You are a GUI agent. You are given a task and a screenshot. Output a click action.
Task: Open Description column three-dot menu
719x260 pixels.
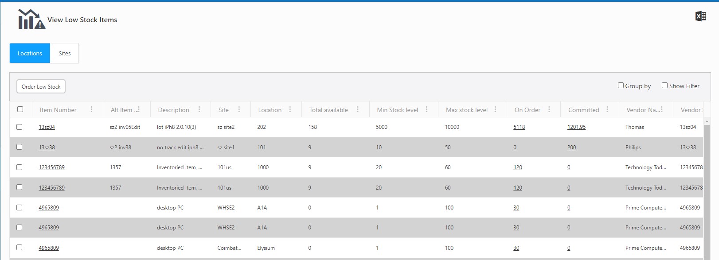click(x=199, y=109)
